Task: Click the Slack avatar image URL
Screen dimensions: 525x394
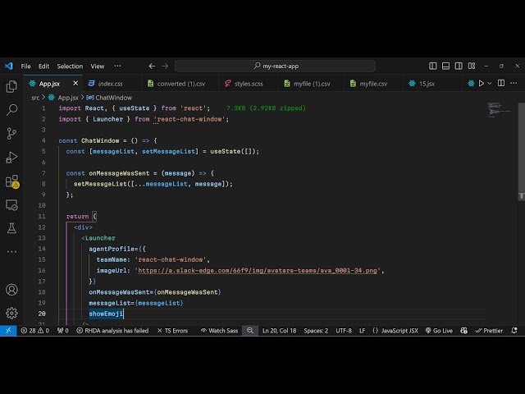Action: coord(259,270)
